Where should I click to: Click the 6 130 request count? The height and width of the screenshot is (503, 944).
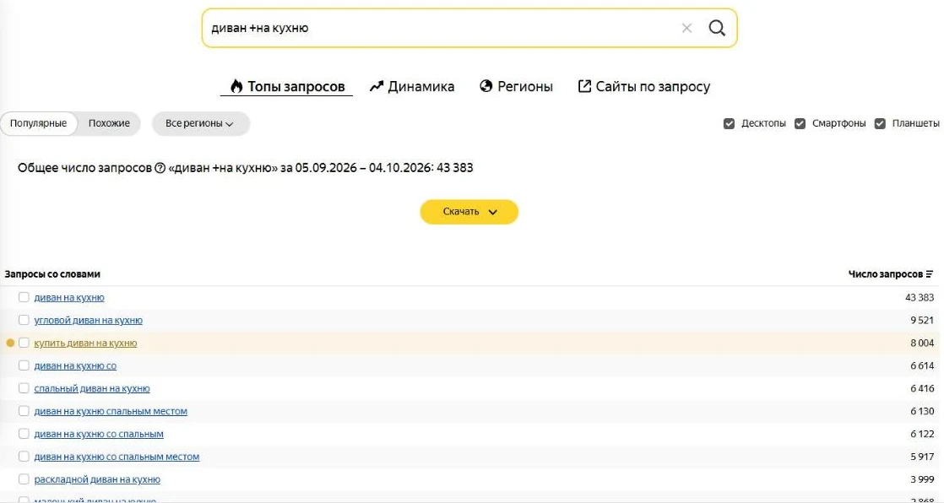(x=922, y=412)
